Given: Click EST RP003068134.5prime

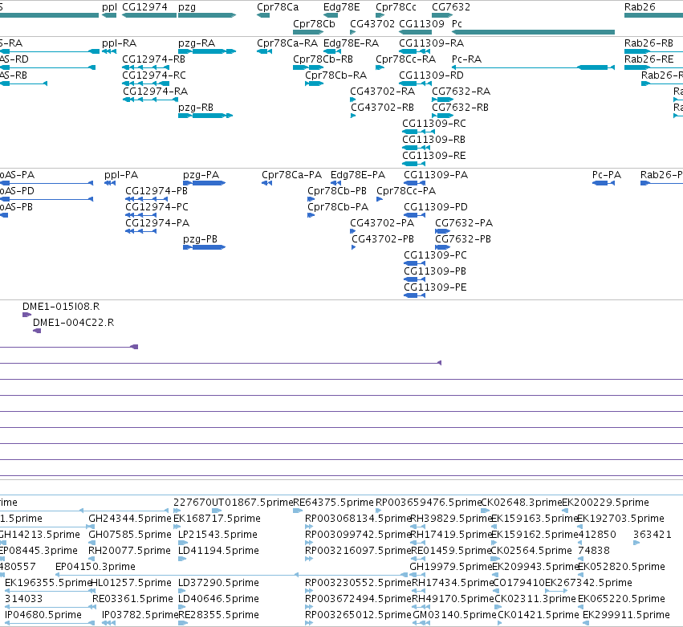Looking at the screenshot, I should click(x=358, y=519).
